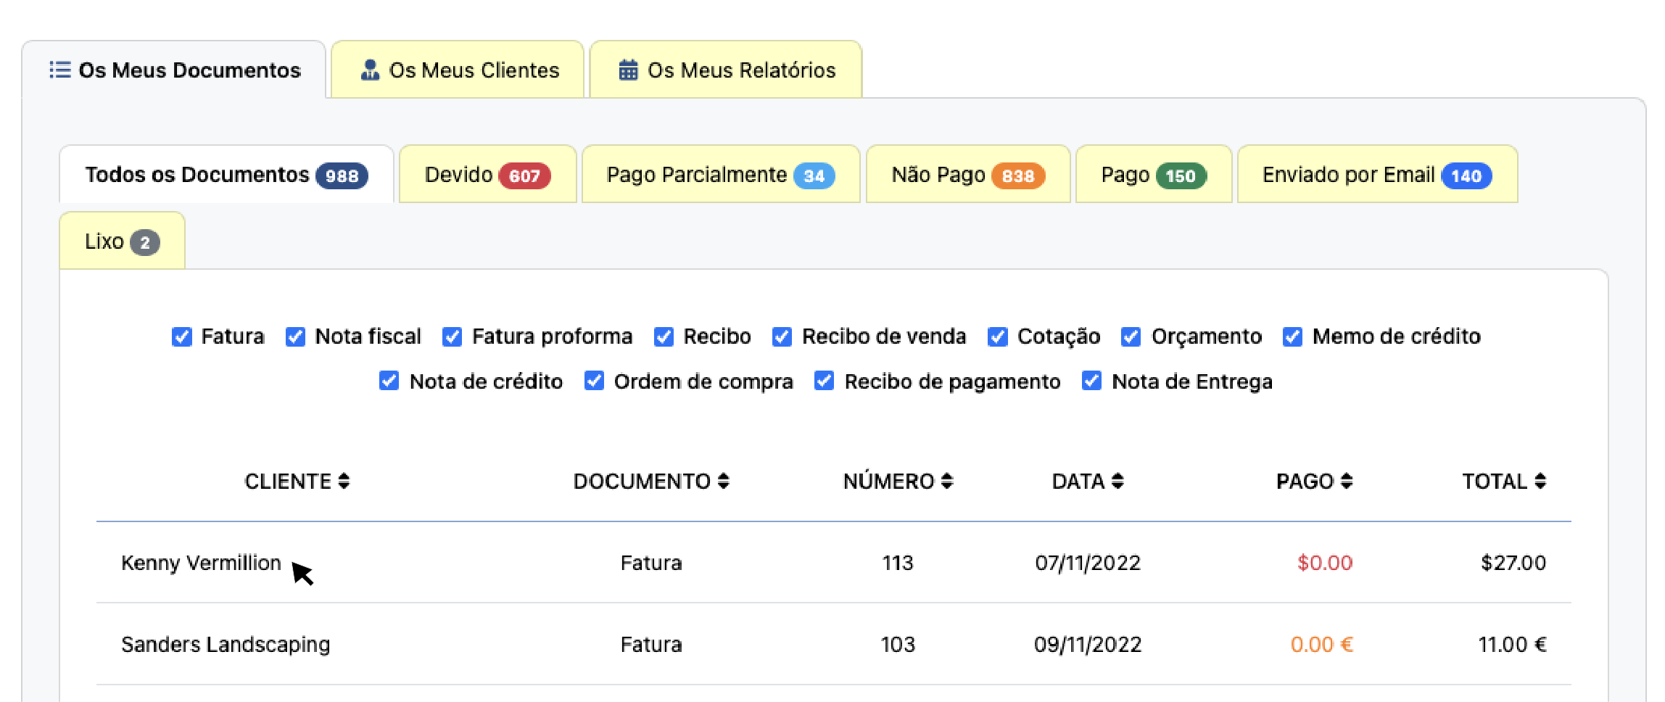Click the red 607 badge
Image resolution: width=1665 pixels, height=702 pixels.
(x=524, y=175)
